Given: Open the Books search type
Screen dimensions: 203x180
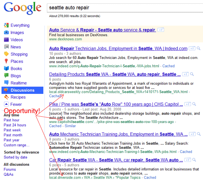Looking at the screenshot, I should [16, 68].
